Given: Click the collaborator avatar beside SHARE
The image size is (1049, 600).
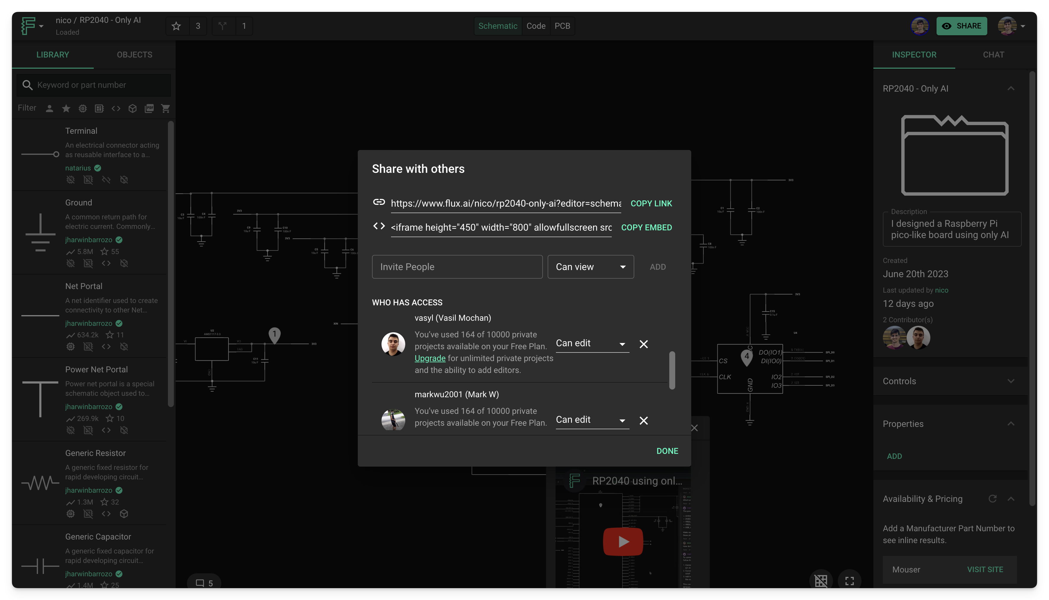Looking at the screenshot, I should tap(920, 26).
